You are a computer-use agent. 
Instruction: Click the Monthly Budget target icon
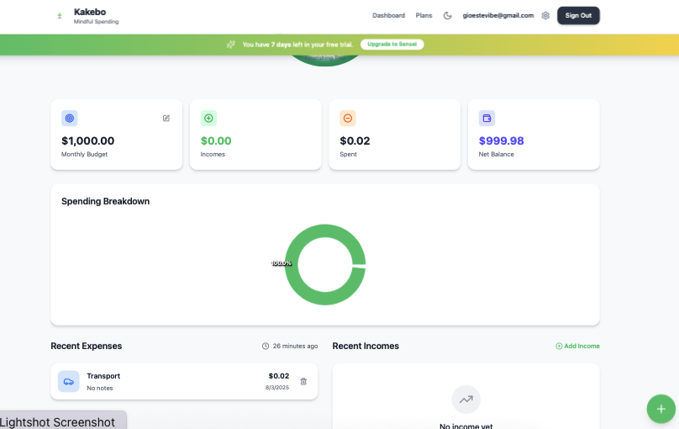tap(70, 118)
